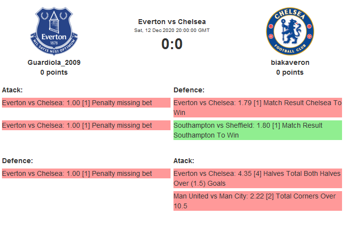Click the Atack heading under Guardiola_2009

12,90
